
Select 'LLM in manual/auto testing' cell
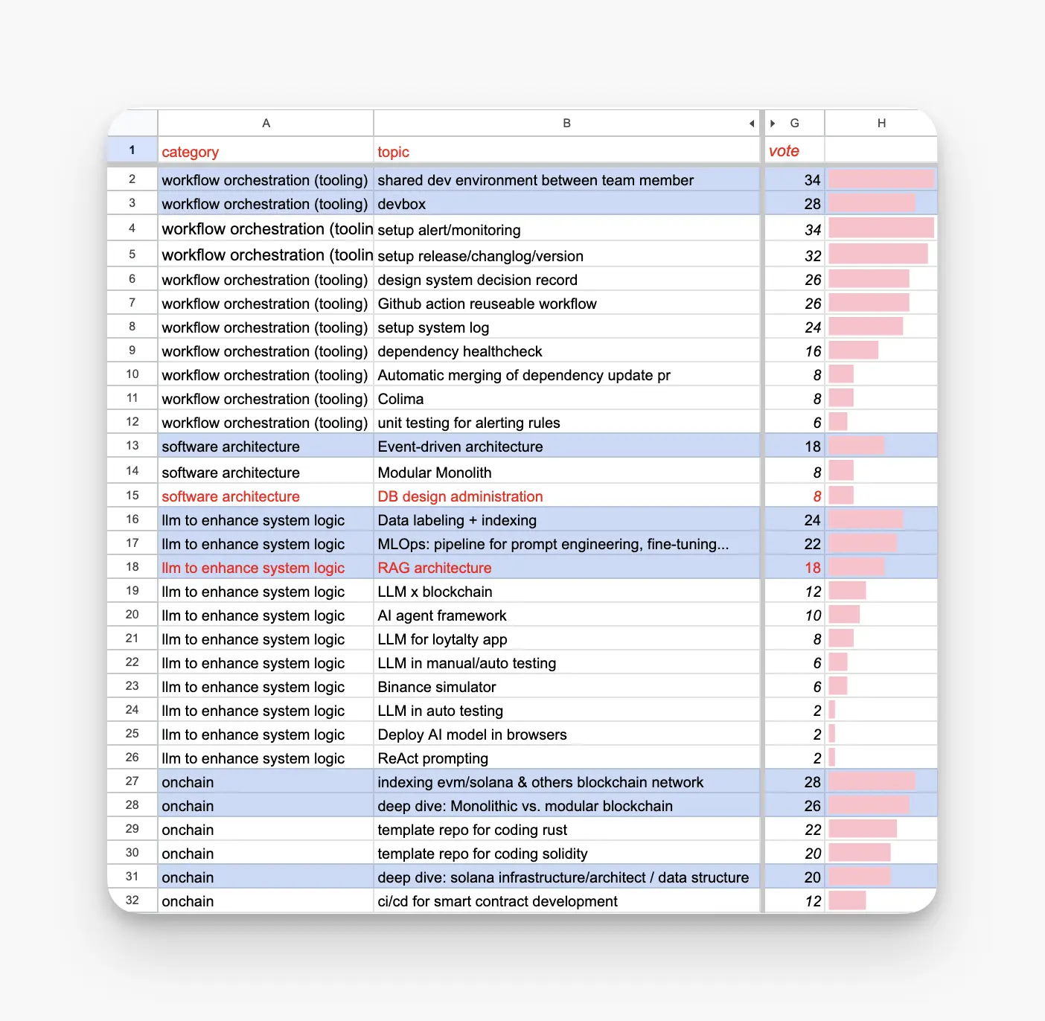click(x=566, y=662)
